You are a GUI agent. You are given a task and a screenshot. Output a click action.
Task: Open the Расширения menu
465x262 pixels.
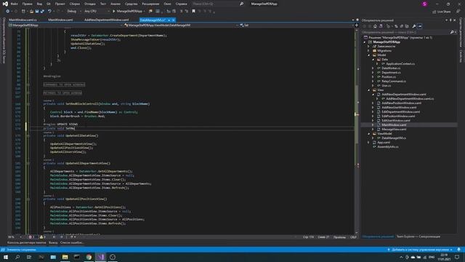150,4
